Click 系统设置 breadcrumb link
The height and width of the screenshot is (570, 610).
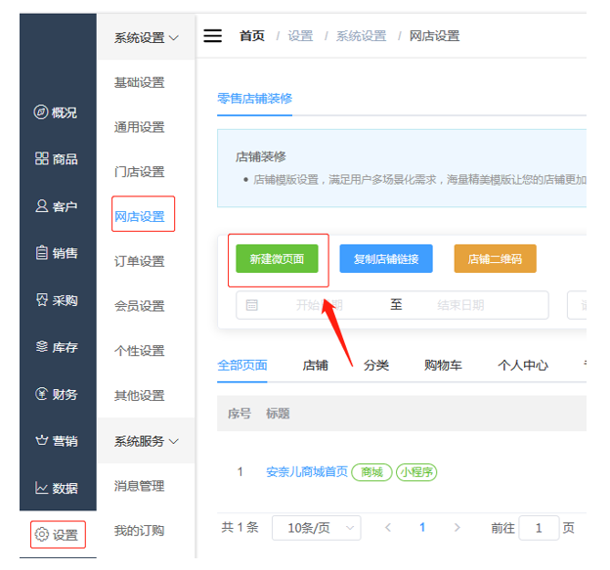pos(361,36)
